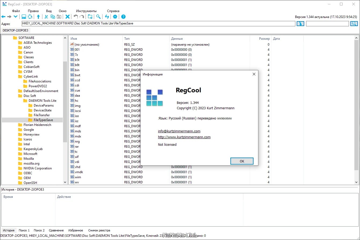Click OK in the Информация dialog

(x=242, y=161)
